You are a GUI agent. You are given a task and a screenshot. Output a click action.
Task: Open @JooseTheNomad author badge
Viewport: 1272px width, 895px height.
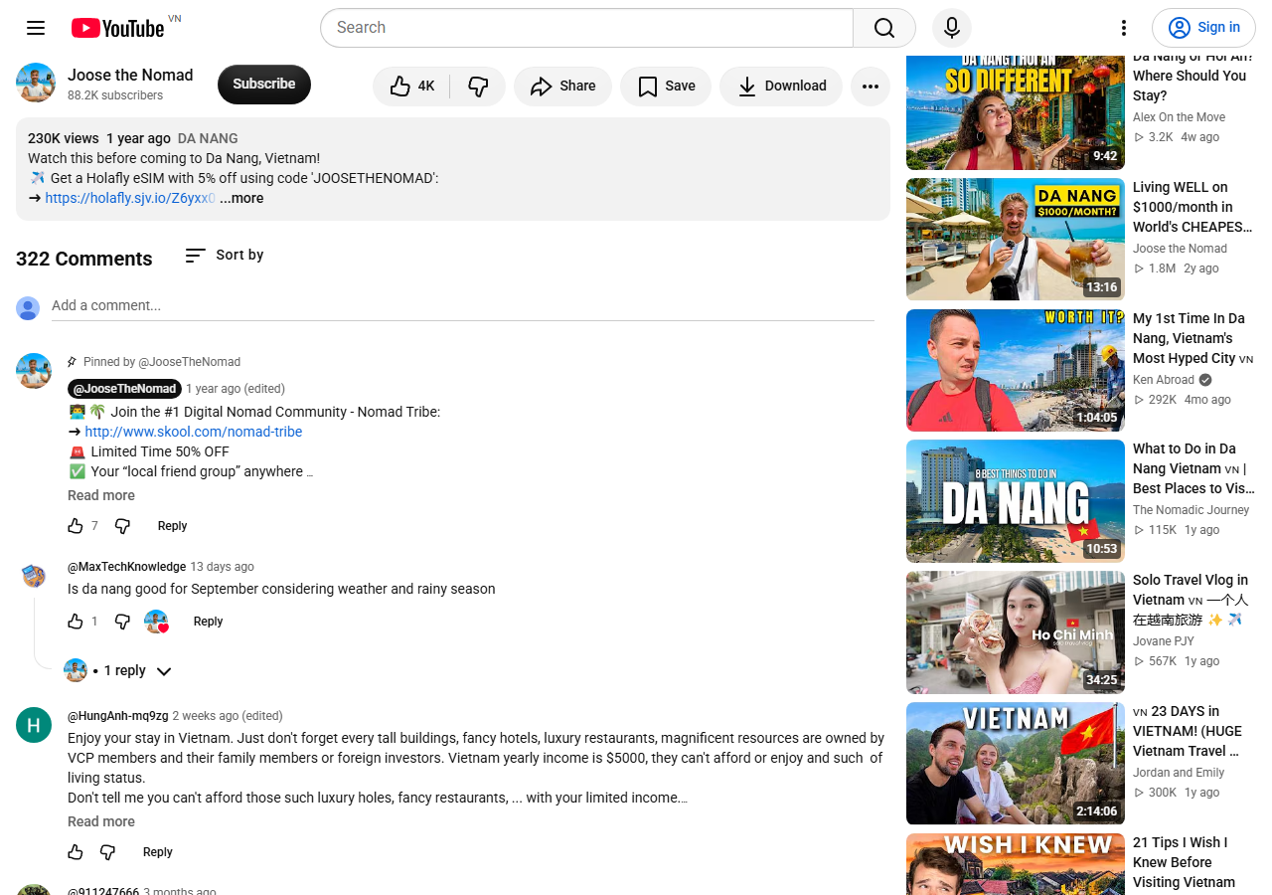click(x=125, y=389)
